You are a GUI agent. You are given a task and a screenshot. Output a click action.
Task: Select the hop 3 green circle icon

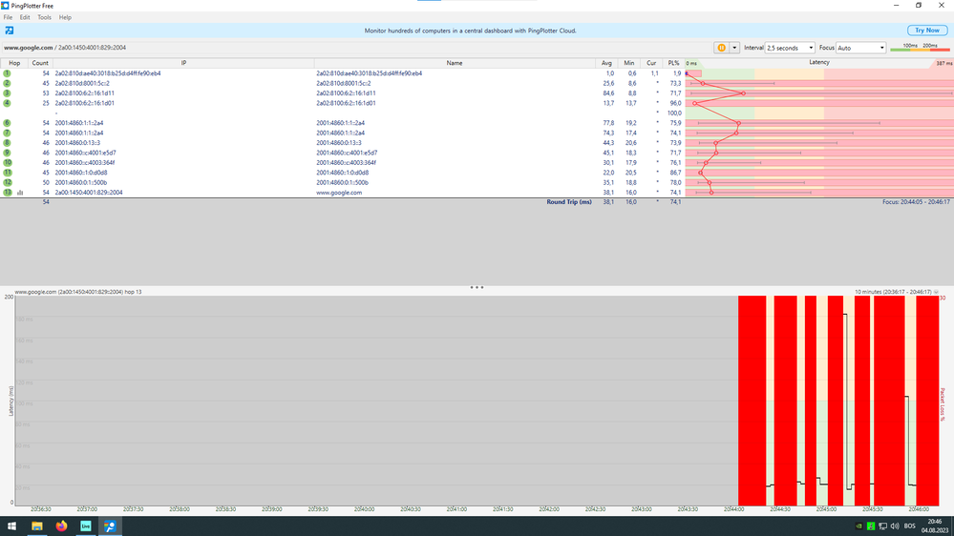coord(8,93)
